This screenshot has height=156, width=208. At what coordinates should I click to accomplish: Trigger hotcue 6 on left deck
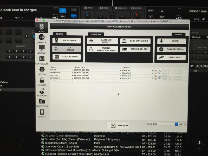(16, 57)
